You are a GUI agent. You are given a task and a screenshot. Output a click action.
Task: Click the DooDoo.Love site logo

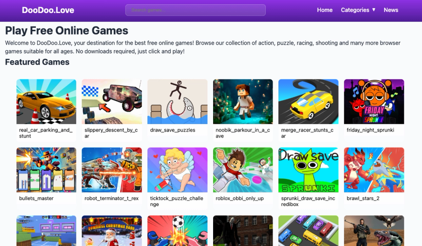tap(48, 10)
